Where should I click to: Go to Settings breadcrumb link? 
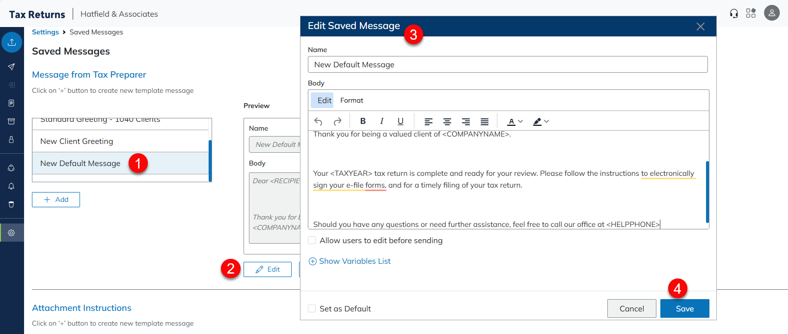click(45, 32)
